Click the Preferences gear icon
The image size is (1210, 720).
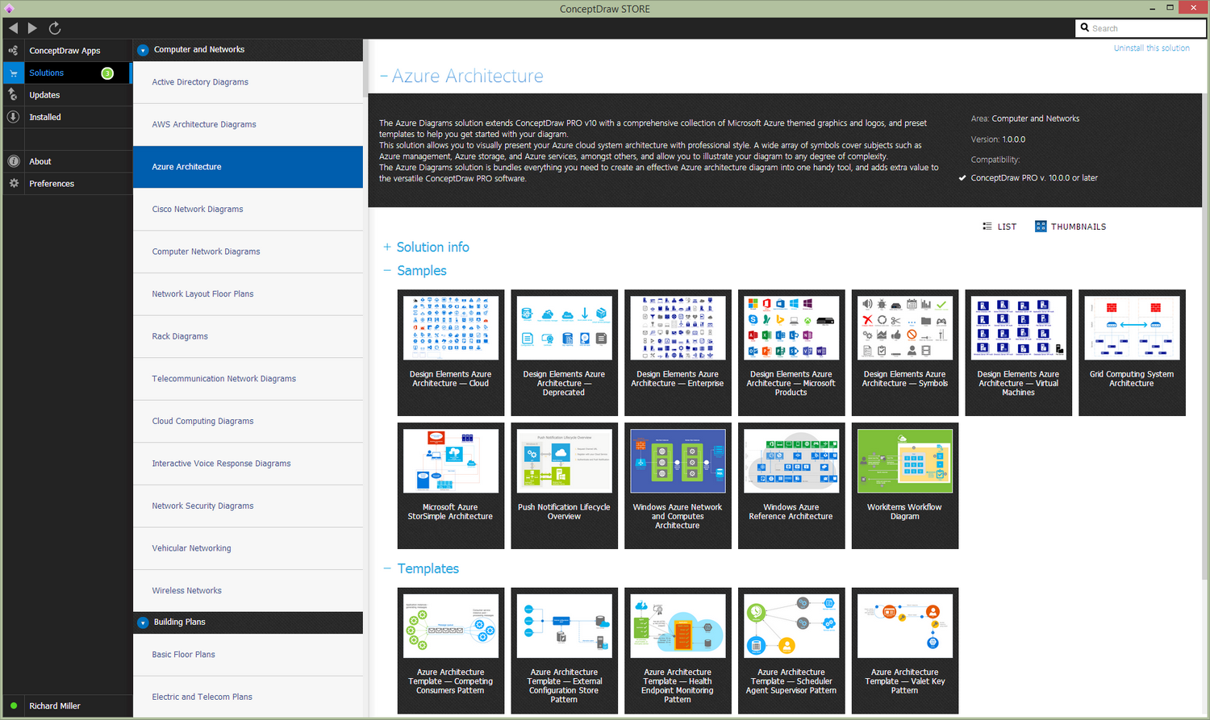point(13,183)
